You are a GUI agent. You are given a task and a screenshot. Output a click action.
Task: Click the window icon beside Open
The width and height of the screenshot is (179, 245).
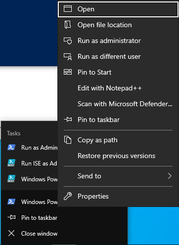point(68,9)
